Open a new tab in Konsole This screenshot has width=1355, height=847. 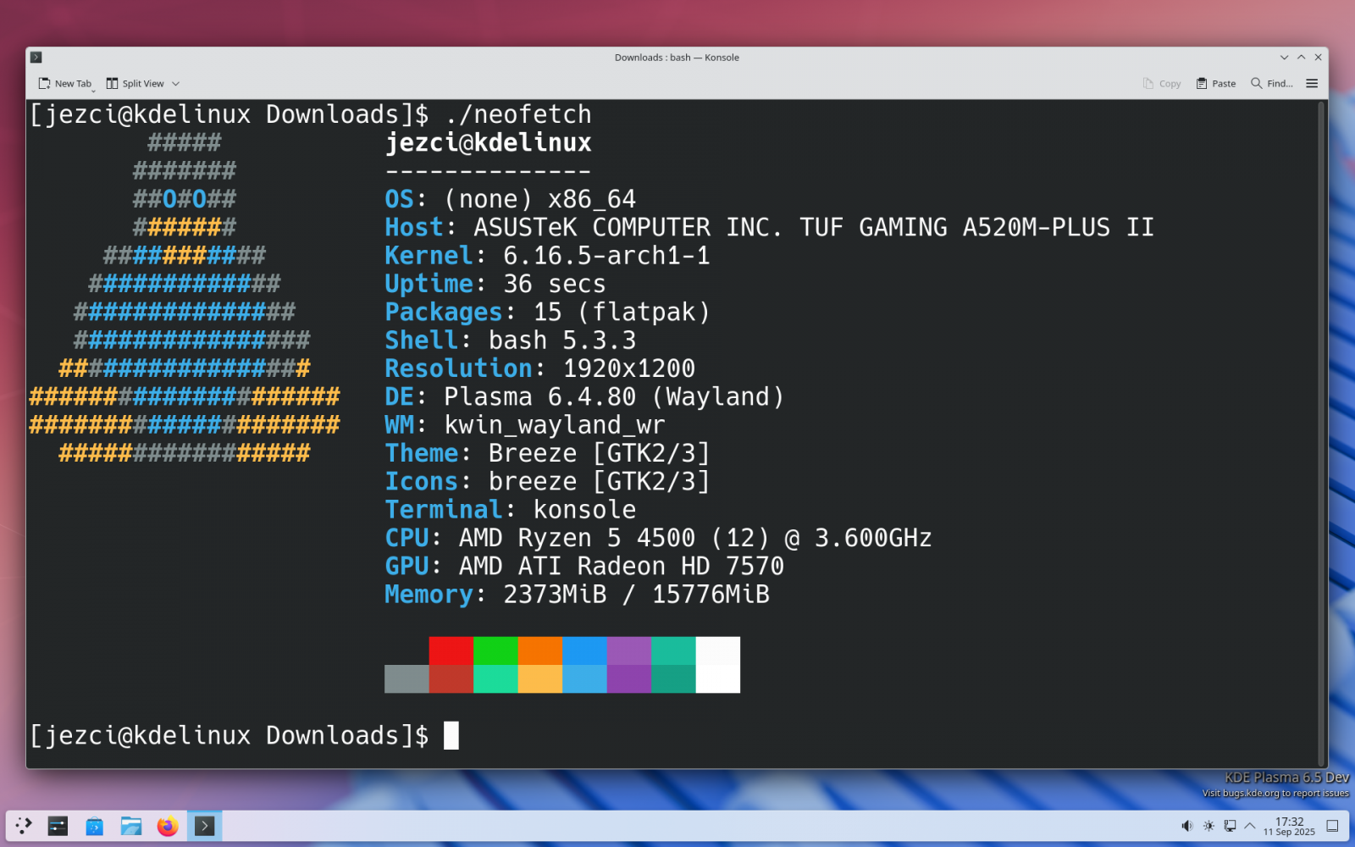click(64, 84)
